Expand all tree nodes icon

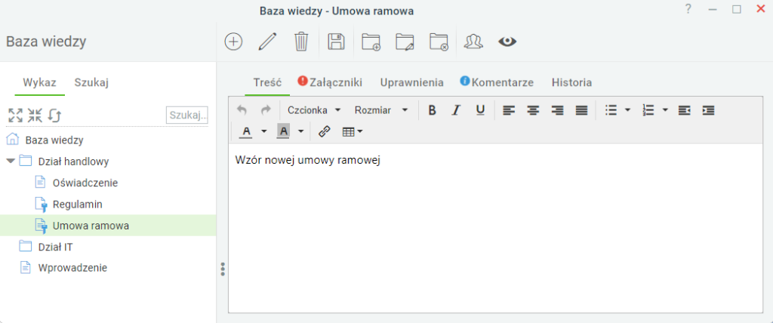[15, 115]
